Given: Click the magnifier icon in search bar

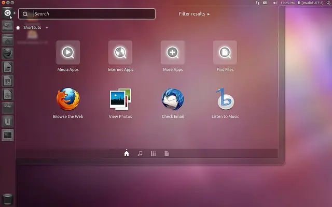Looking at the screenshot, I should [x=25, y=14].
